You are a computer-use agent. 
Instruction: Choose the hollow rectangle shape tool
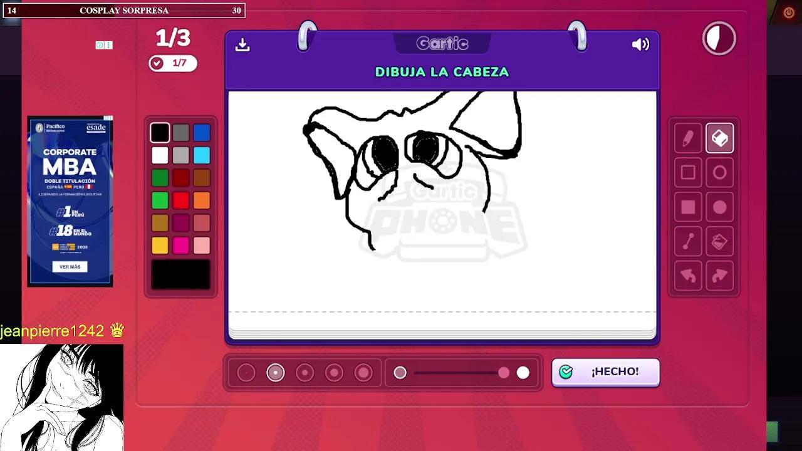coord(687,172)
